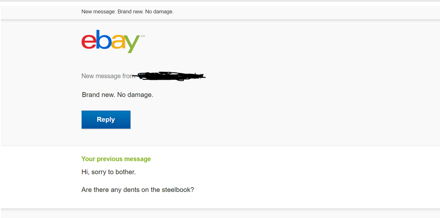The image size is (440, 218).
Task: Click the word 'steelbook?' in previous message
Action: click(x=178, y=190)
